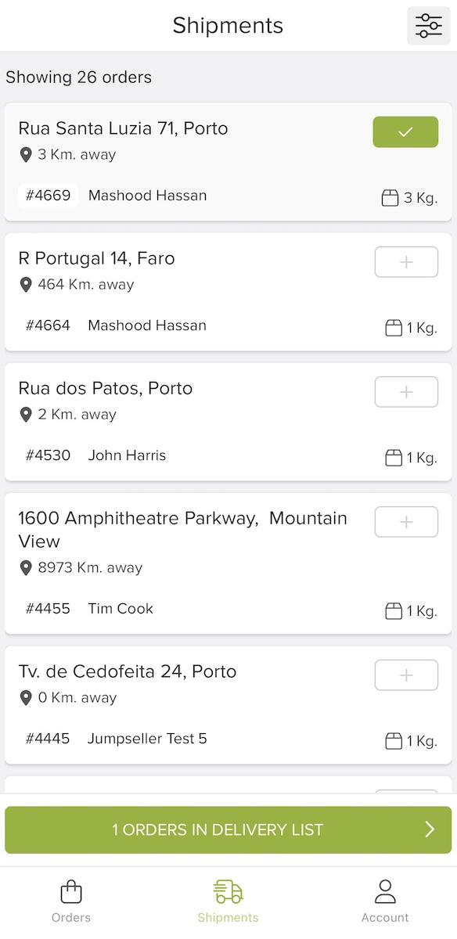Remove order #4669 from delivery list
Screen dimensions: 457x939
coord(405,131)
